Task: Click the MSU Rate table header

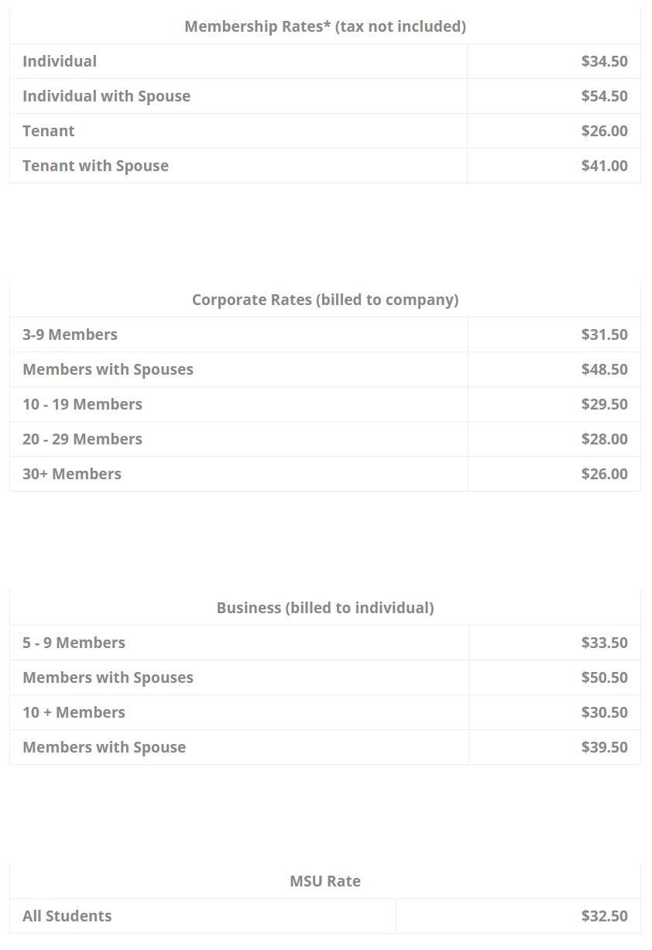Action: tap(325, 881)
